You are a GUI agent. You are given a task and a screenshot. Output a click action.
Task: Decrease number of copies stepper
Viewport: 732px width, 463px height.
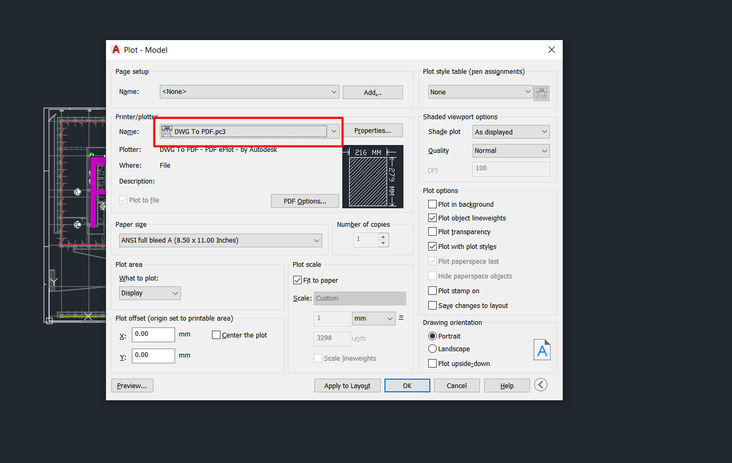[x=383, y=243]
